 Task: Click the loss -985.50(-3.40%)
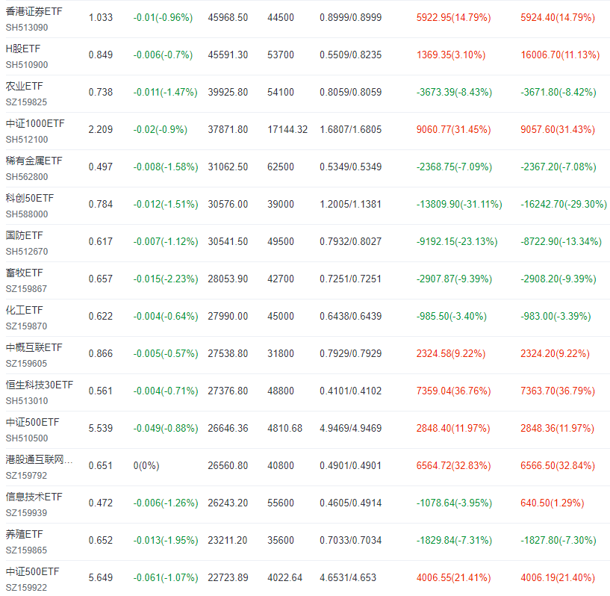(x=451, y=317)
